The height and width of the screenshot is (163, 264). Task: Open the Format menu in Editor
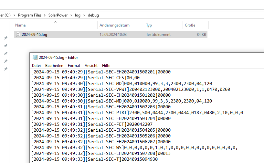pos(74,66)
